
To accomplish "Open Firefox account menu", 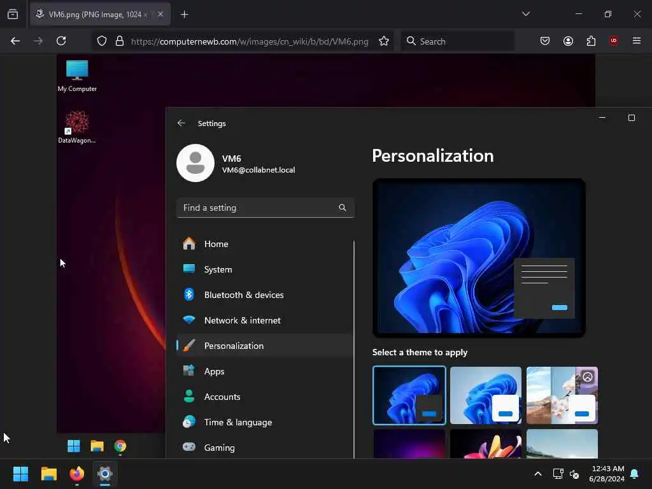I will click(x=568, y=41).
